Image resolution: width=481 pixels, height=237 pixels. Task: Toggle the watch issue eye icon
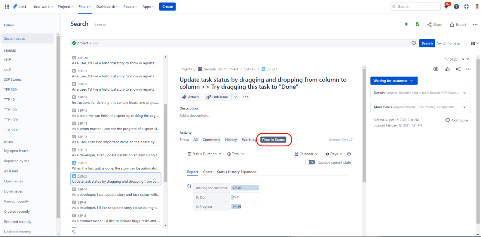click(x=436, y=69)
